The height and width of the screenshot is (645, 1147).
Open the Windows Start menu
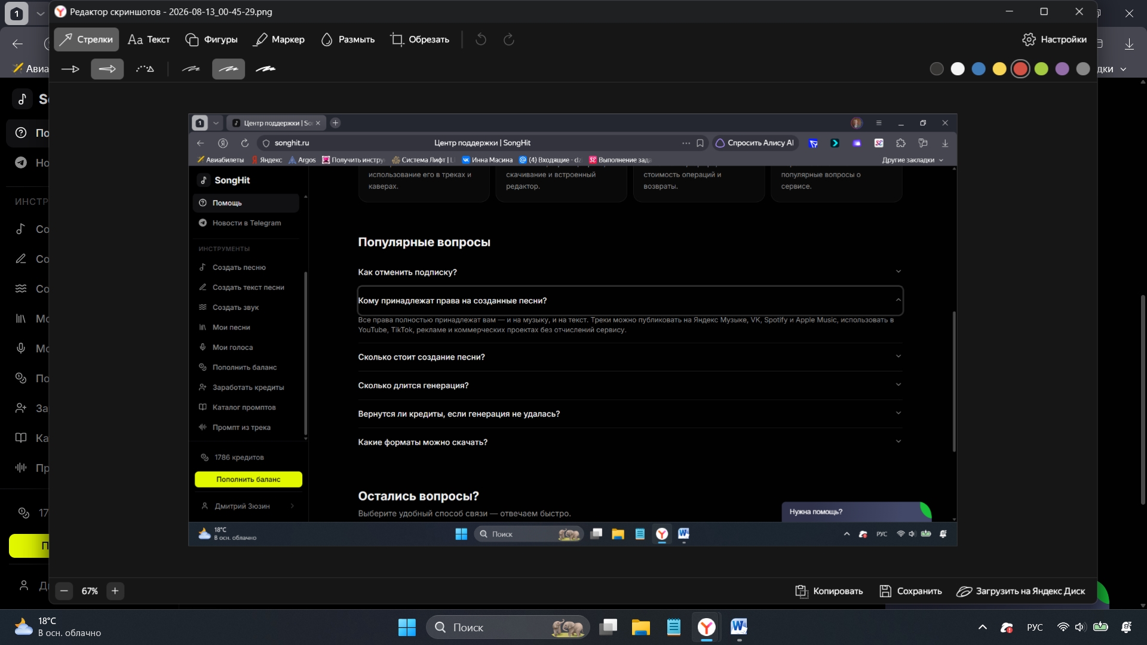point(407,627)
